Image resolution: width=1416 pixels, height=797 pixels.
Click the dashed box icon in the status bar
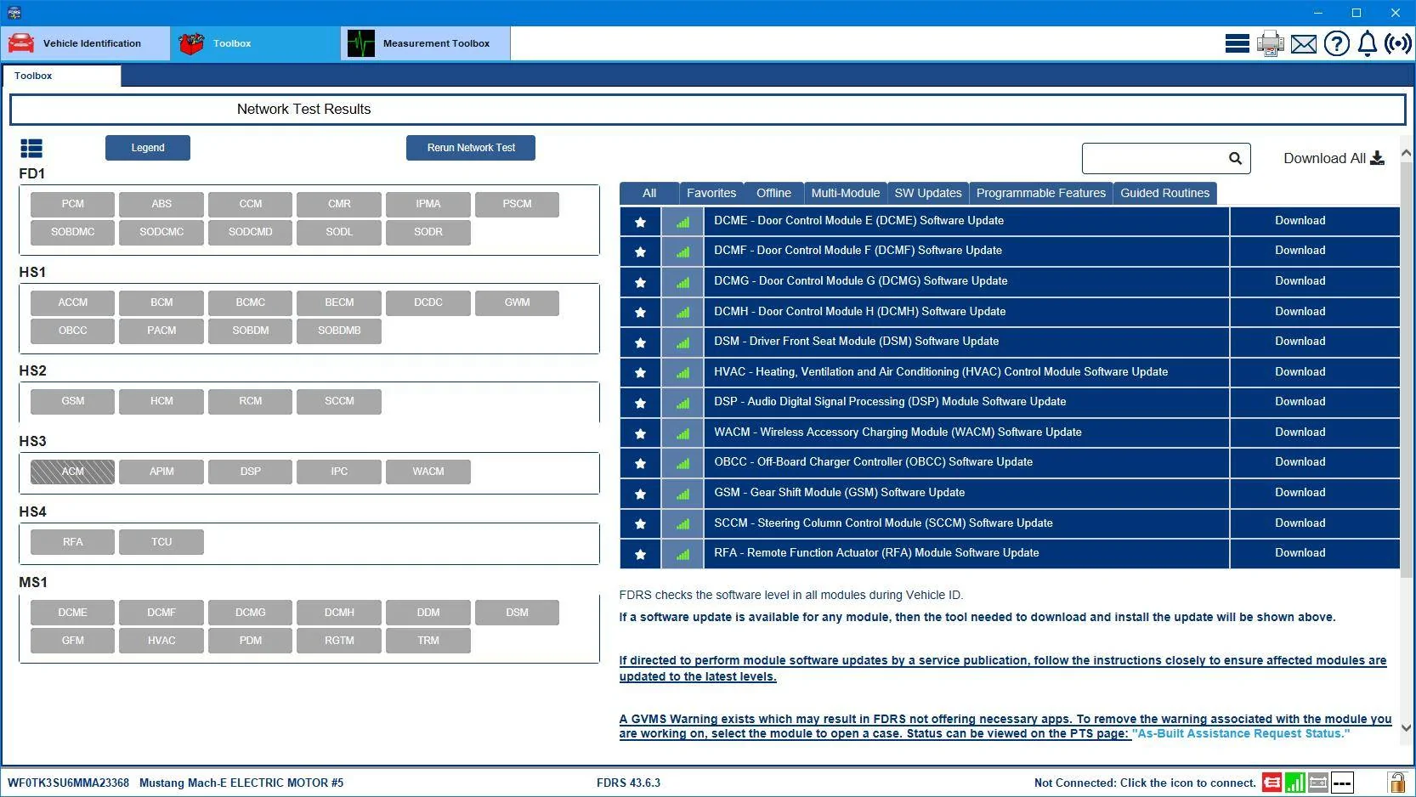(1342, 783)
